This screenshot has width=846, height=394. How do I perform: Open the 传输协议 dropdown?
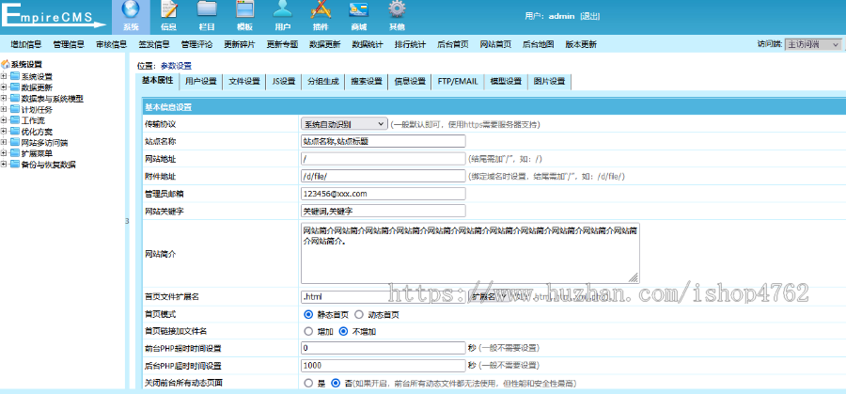pos(343,123)
